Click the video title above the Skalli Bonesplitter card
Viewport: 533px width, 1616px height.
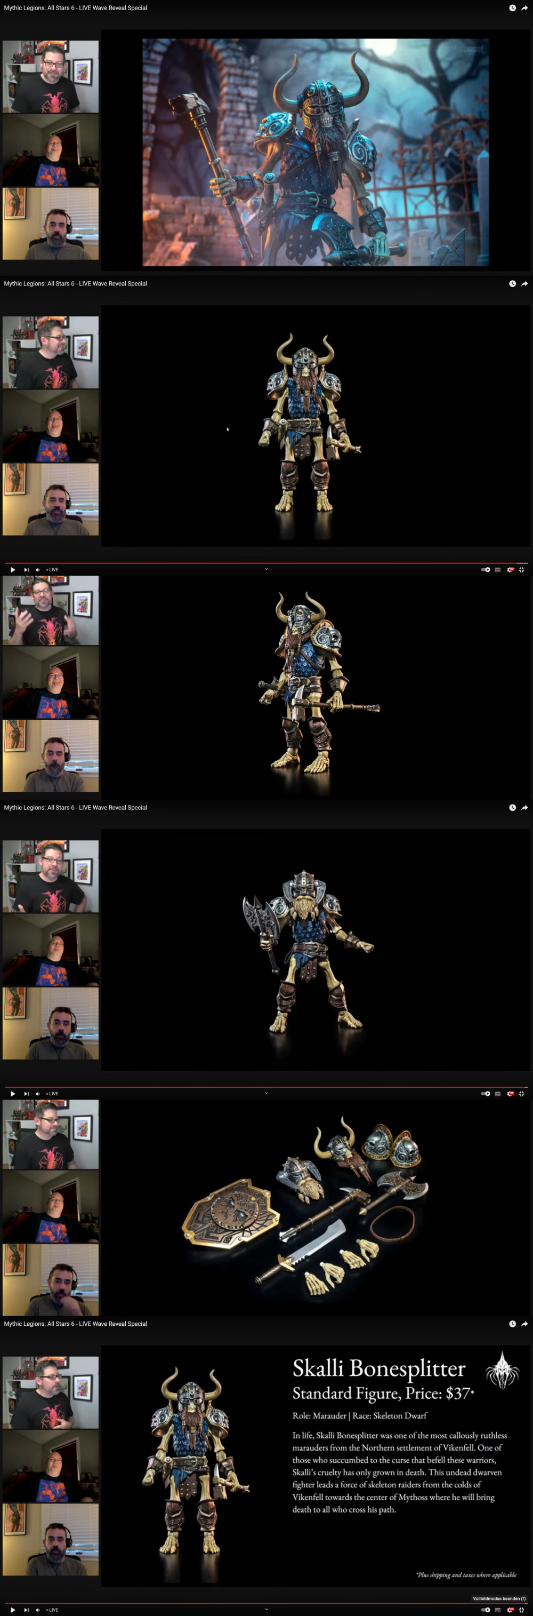[x=75, y=1324]
